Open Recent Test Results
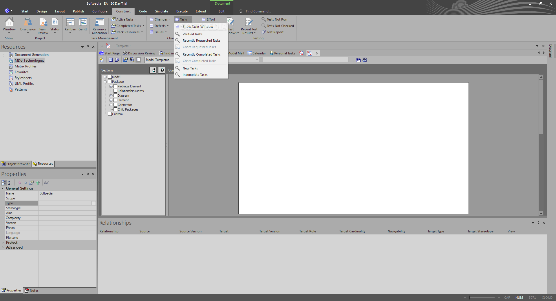The image size is (556, 301). click(x=249, y=26)
